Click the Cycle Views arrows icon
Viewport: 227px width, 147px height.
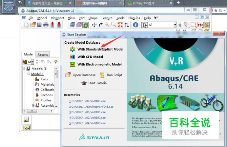click(x=127, y=25)
